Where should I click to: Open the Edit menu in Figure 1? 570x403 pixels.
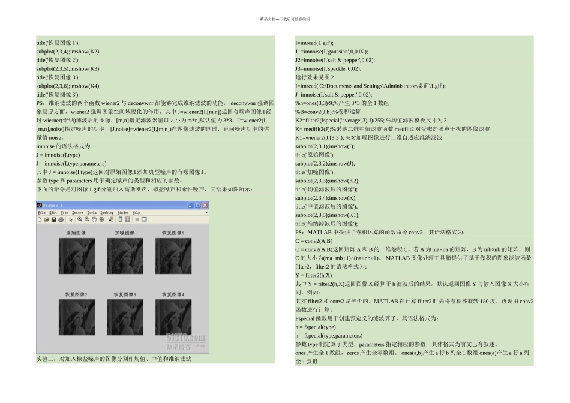(x=53, y=212)
